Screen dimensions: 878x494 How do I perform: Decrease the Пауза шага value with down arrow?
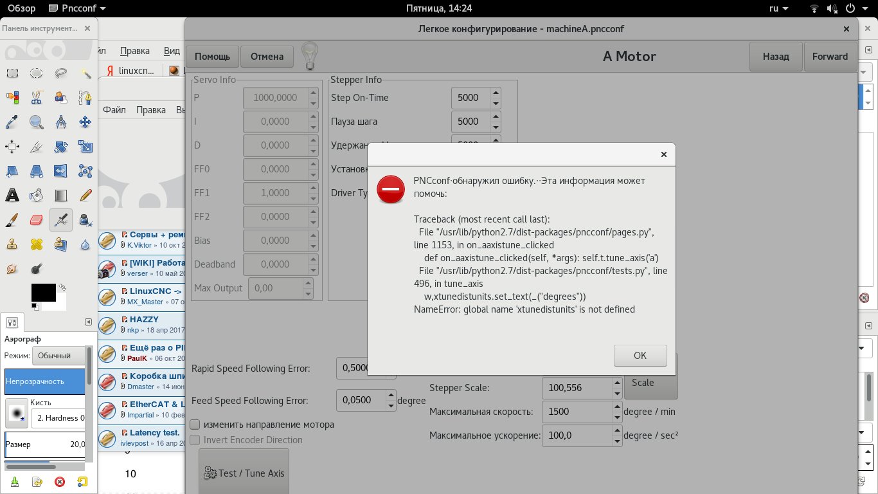coord(496,126)
